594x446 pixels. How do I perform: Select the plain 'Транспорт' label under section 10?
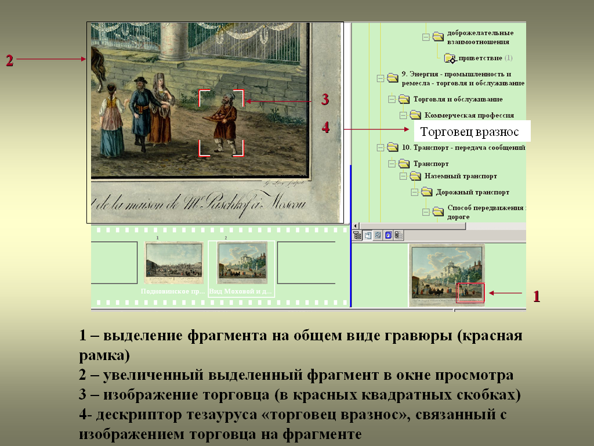pyautogui.click(x=431, y=164)
